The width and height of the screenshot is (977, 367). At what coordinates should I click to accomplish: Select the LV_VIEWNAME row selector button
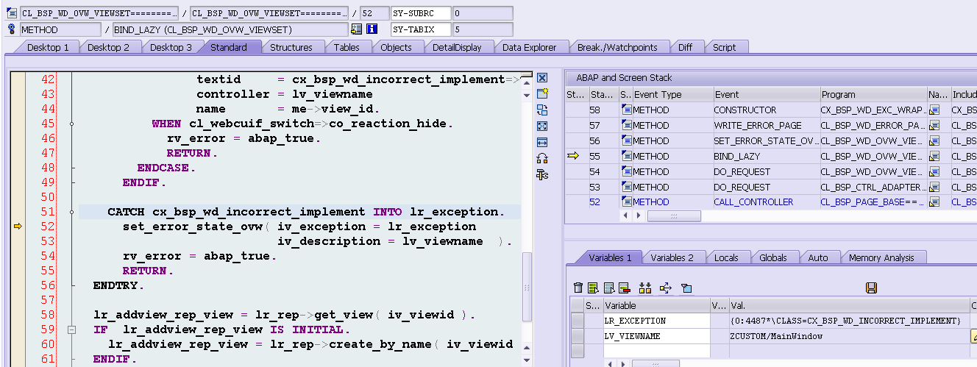click(578, 336)
